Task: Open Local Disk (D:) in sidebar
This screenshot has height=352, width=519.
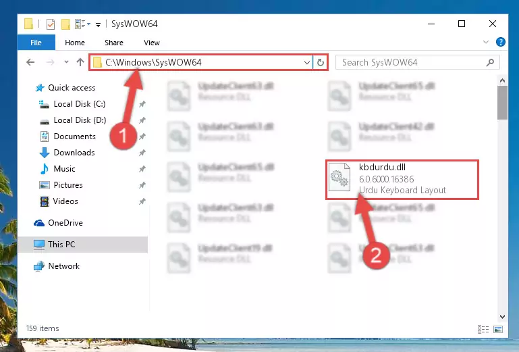Action: point(80,120)
